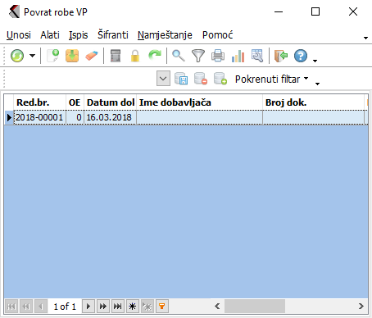Go to next page navigator button

pyautogui.click(x=103, y=307)
